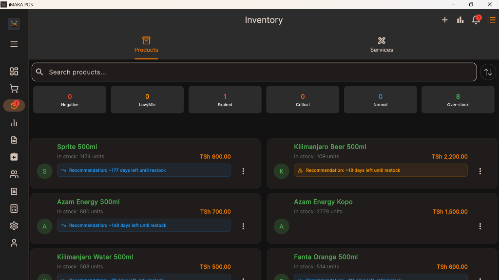
Task: Select the Kilimanjaro Water 500ml title
Action: click(95, 257)
